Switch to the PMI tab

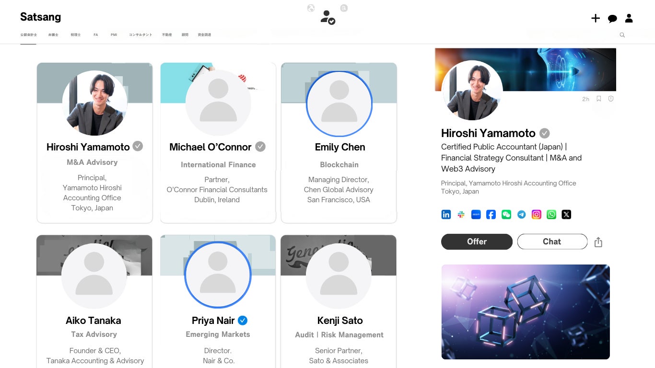[114, 35]
